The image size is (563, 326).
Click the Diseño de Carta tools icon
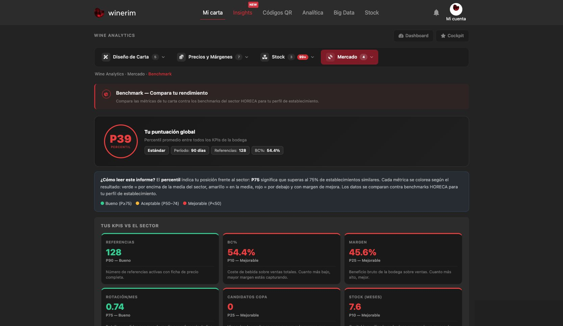pos(106,57)
